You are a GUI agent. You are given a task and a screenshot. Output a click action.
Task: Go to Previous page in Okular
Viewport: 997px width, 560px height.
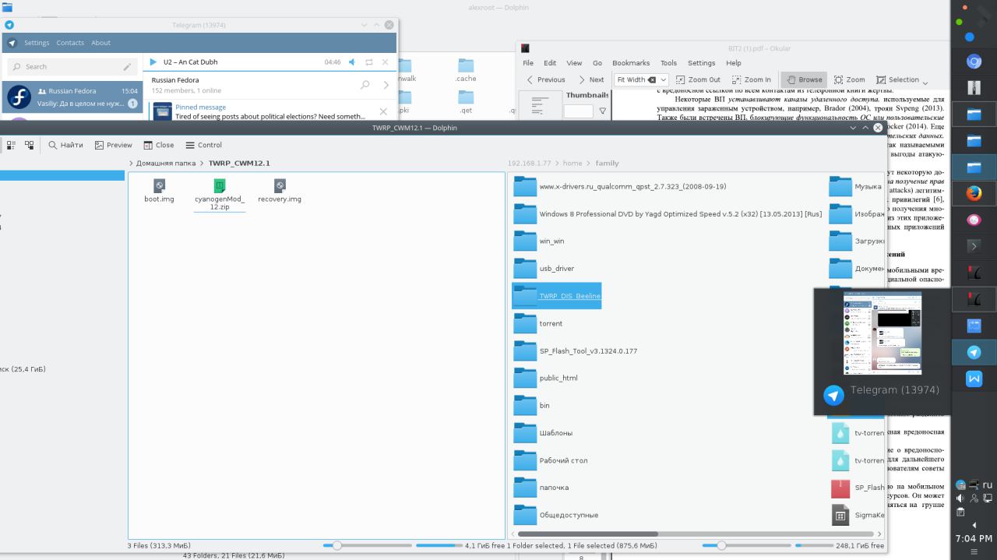click(545, 79)
